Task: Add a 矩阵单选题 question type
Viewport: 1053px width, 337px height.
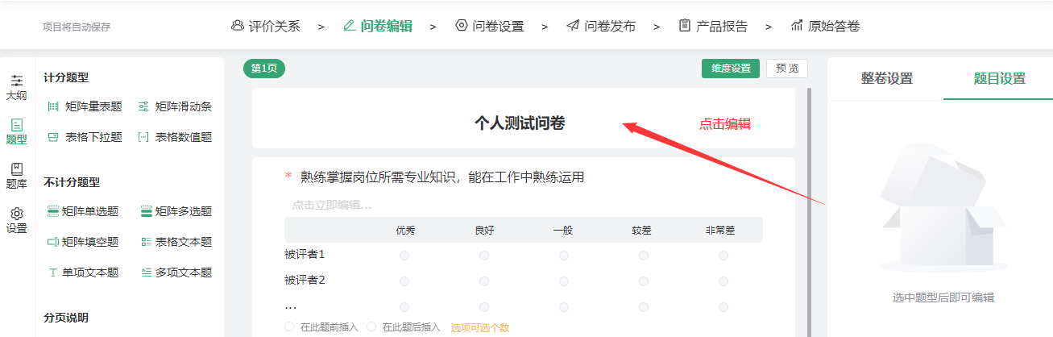Action: 83,211
